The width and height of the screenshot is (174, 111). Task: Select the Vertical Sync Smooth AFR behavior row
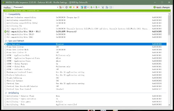(85, 86)
